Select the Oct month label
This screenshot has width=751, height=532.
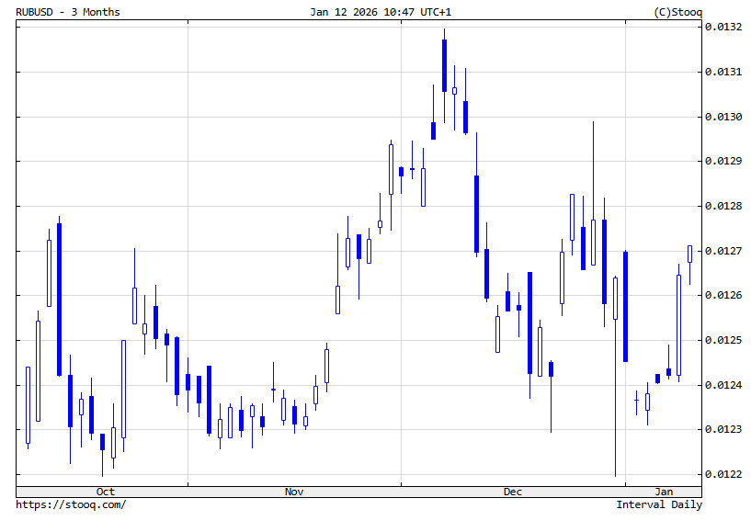(x=106, y=492)
